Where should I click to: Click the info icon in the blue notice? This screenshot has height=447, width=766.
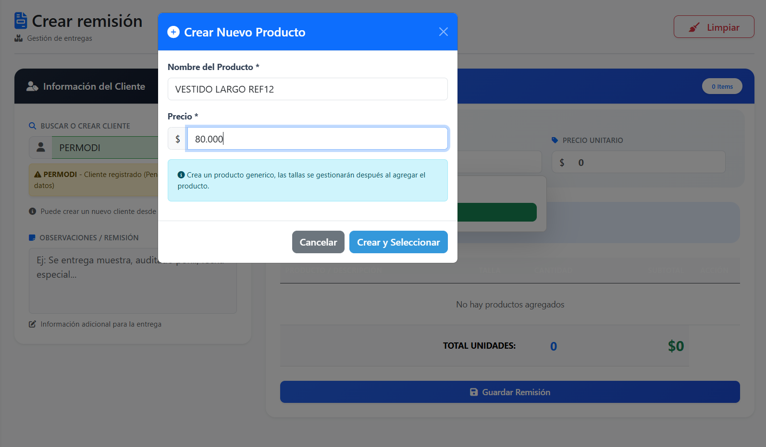(x=181, y=175)
